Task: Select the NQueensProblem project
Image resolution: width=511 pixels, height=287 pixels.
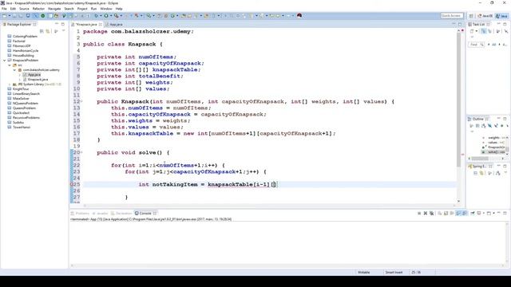Action: [26, 103]
